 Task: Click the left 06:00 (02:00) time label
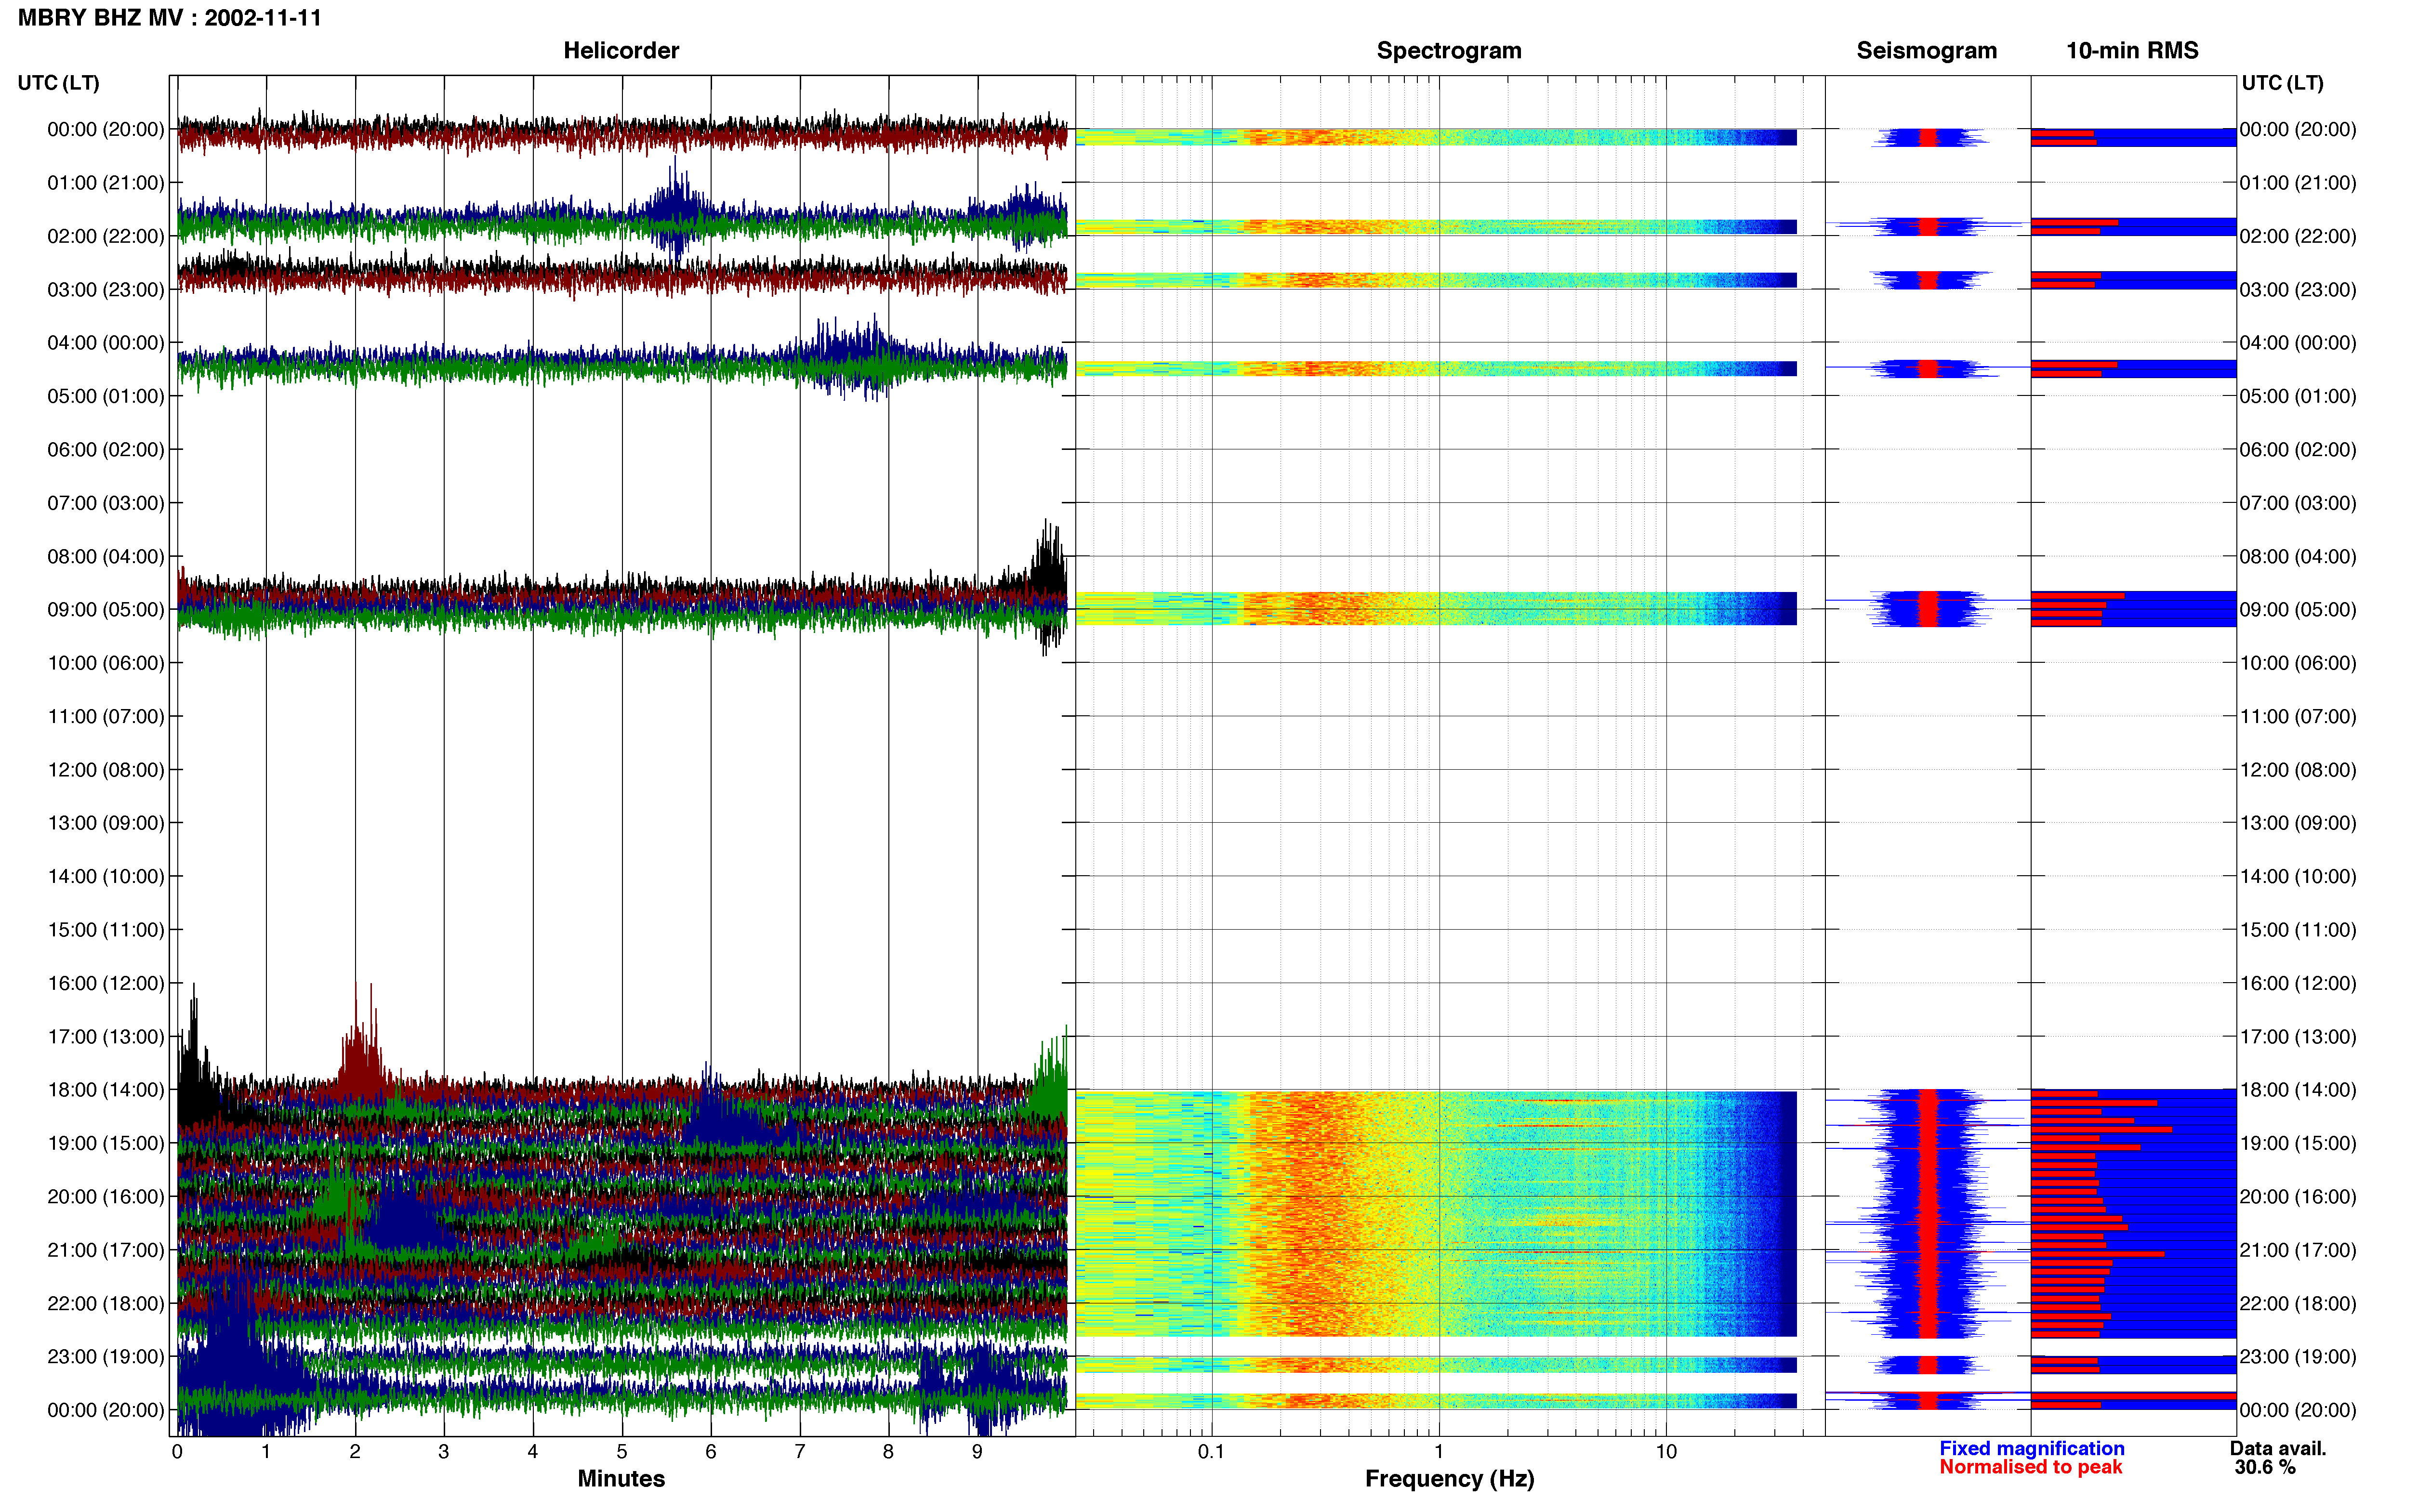[x=105, y=449]
